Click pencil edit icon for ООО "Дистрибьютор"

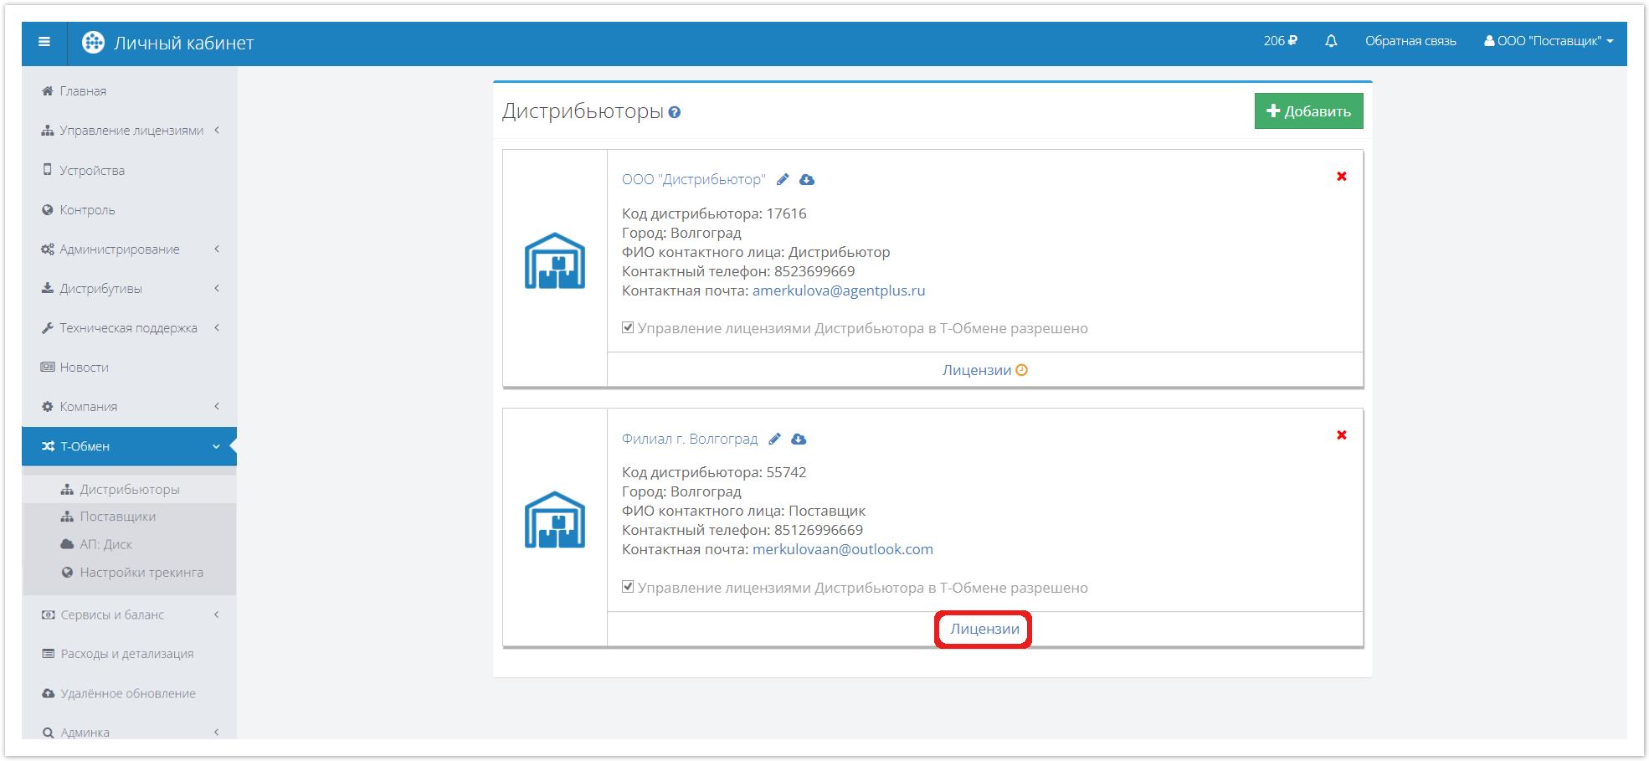tap(783, 179)
